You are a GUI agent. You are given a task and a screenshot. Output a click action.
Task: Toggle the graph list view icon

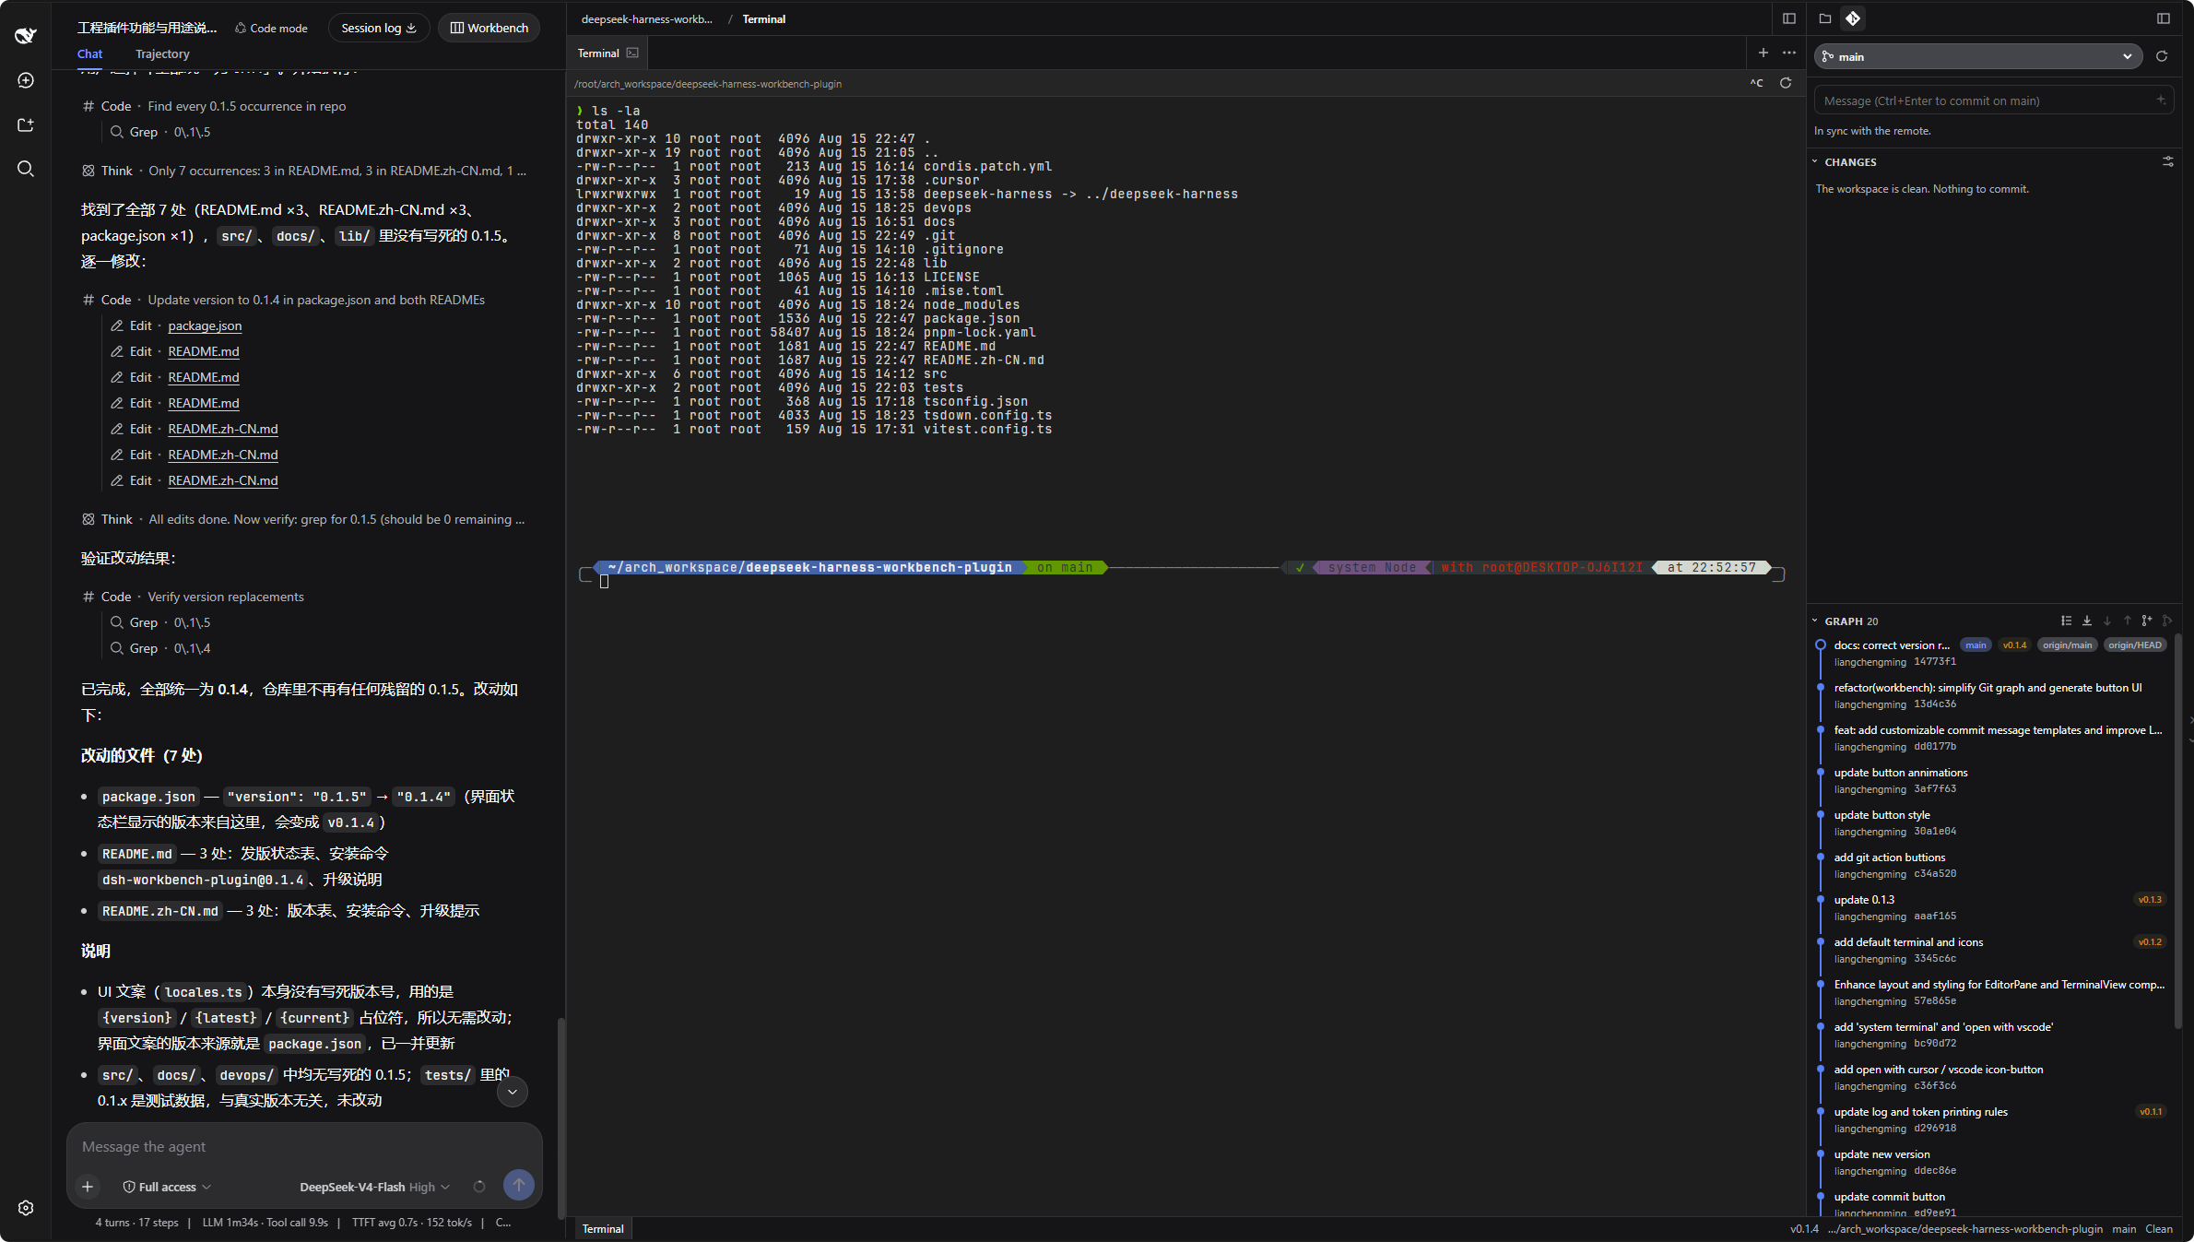(x=2066, y=621)
